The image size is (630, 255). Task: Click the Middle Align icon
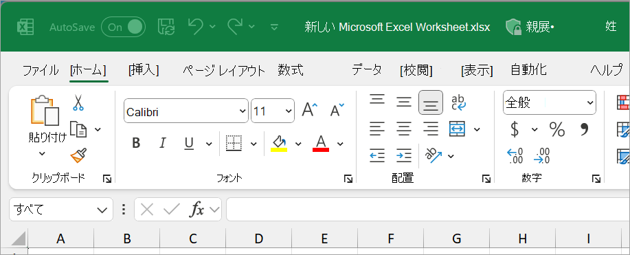coord(404,102)
